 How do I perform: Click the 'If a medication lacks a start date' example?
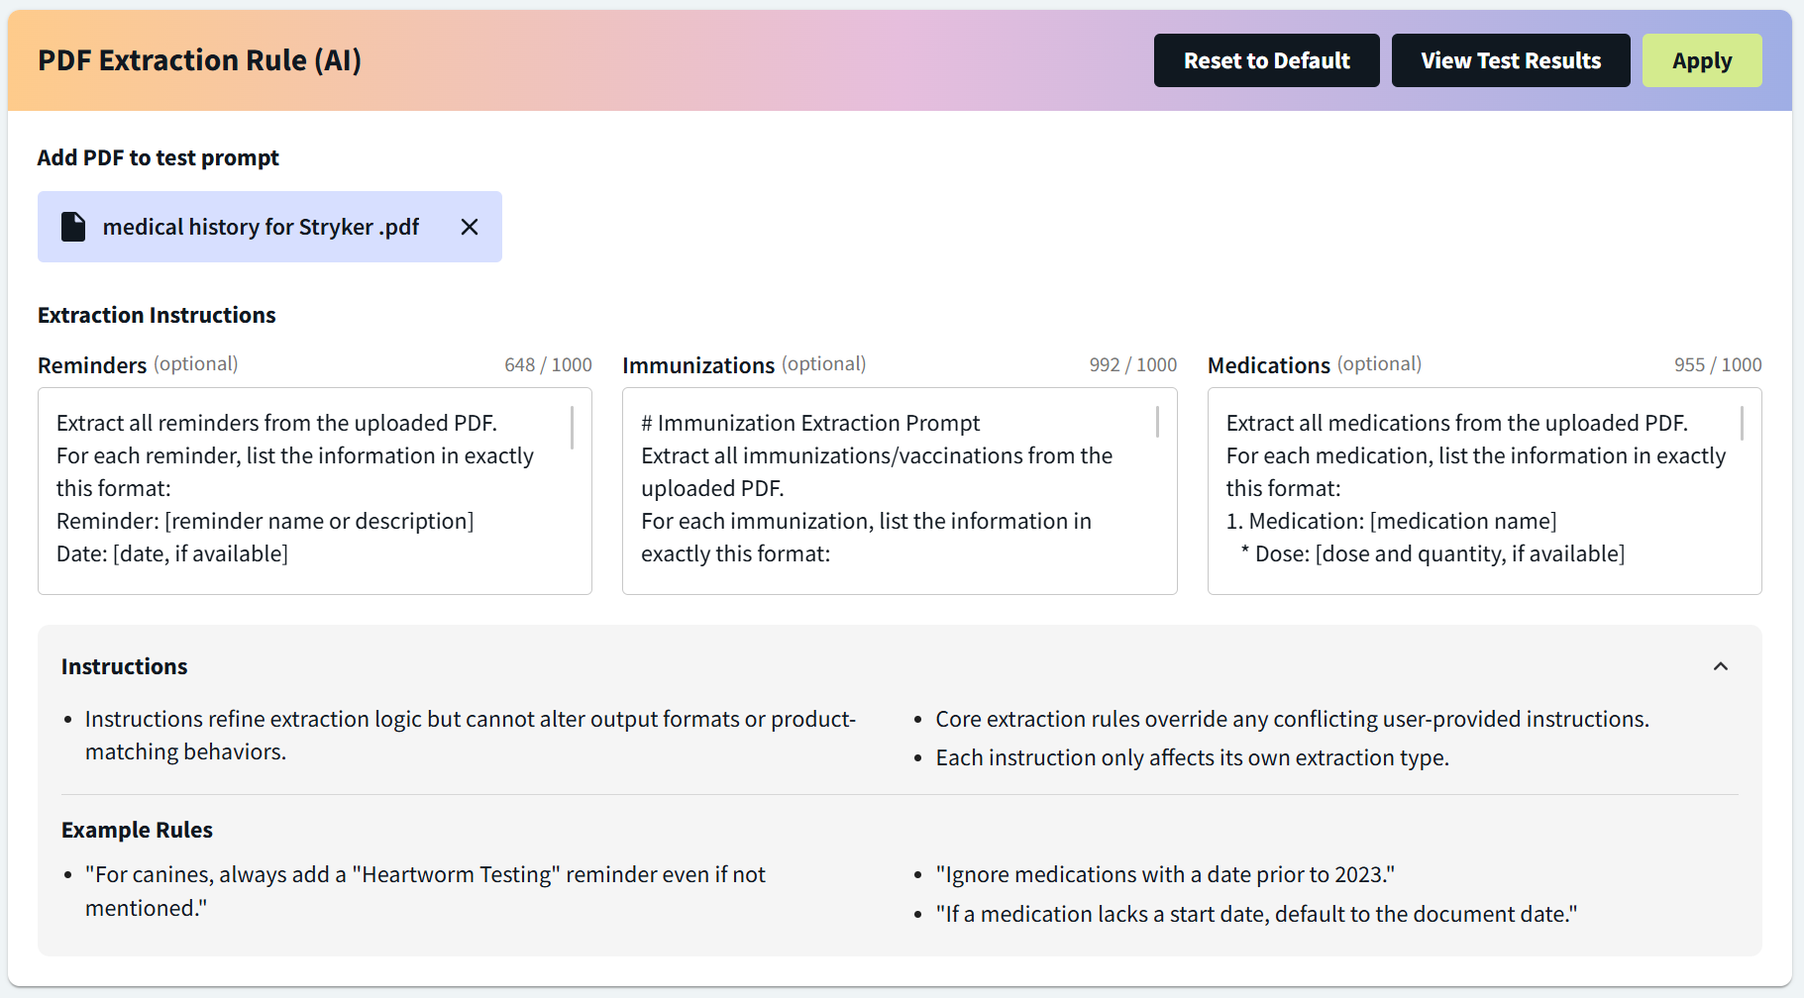pyautogui.click(x=1256, y=914)
